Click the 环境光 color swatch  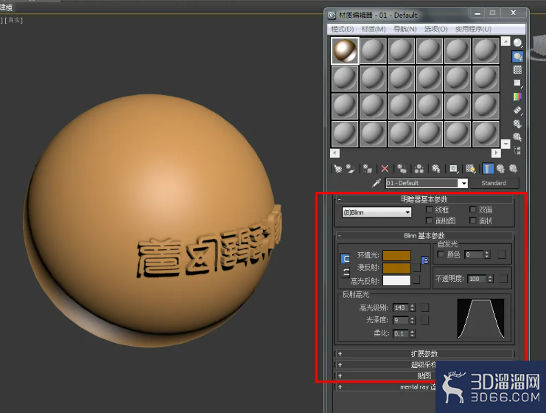click(x=396, y=255)
